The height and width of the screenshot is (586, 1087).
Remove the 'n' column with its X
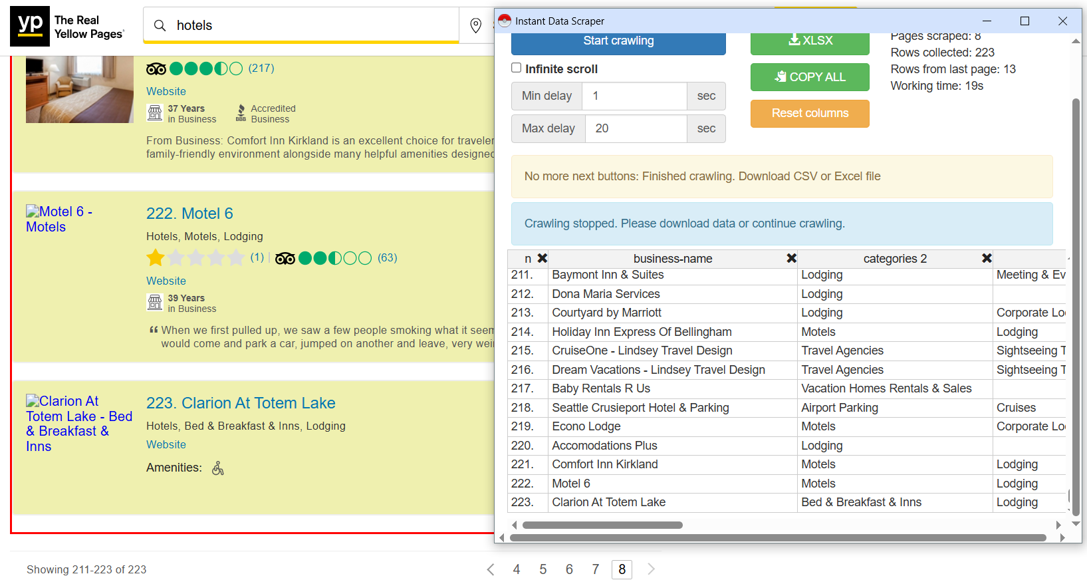click(x=543, y=258)
